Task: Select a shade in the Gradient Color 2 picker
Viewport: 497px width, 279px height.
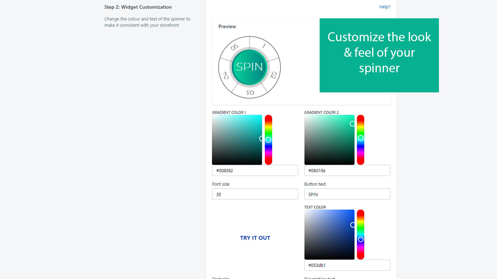Action: point(329,139)
